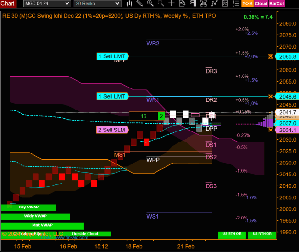The width and height of the screenshot is (299, 252).
Task: Click the DPP daily pivot label
Action: coord(211,128)
